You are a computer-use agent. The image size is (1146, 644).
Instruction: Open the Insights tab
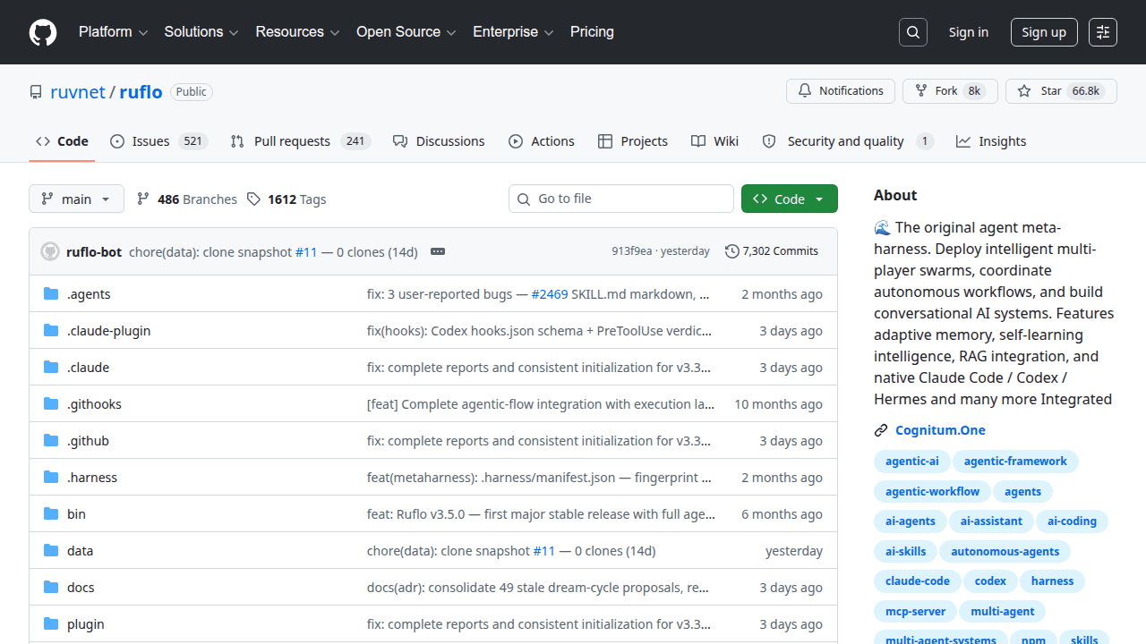991,141
